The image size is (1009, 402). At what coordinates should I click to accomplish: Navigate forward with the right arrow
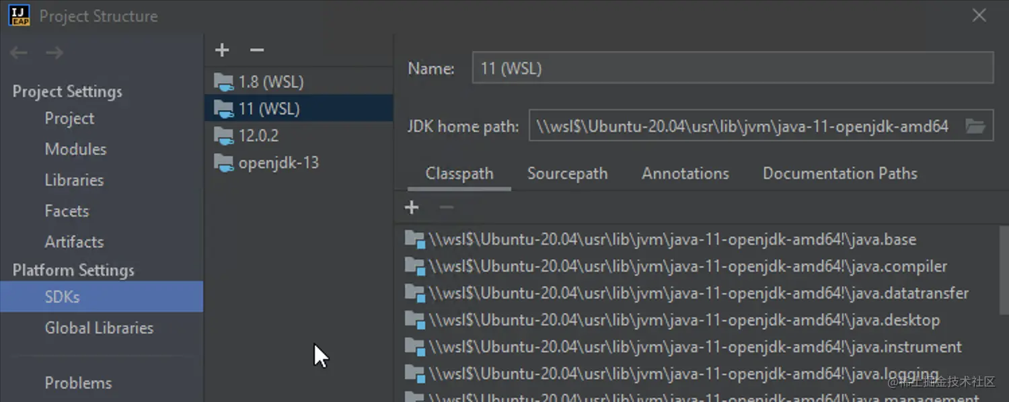(x=54, y=52)
